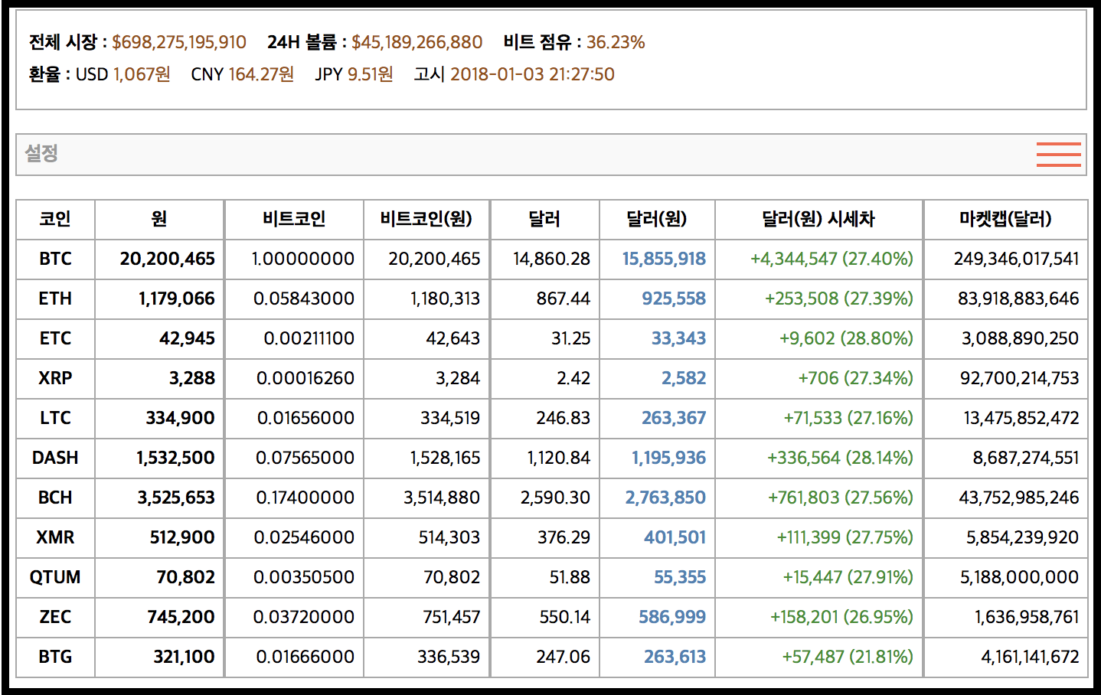Click the 달러(원) column header
This screenshot has width=1101, height=695.
coord(657,220)
